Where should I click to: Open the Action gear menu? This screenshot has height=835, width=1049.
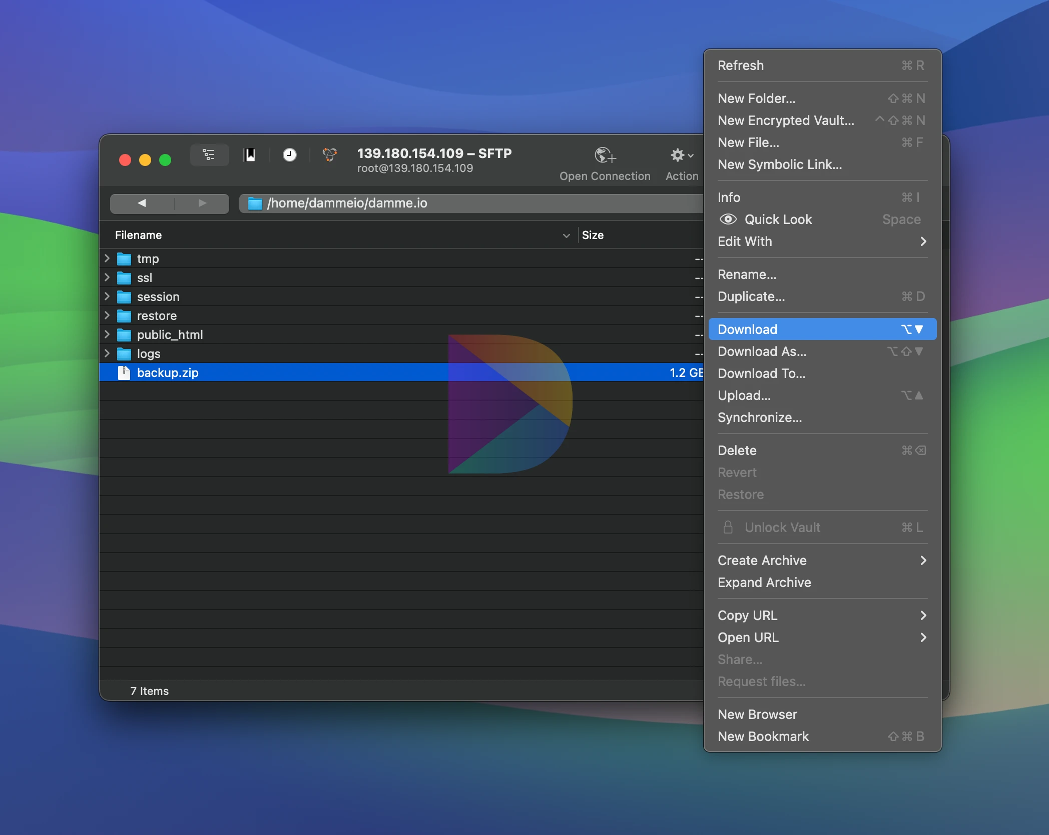tap(682, 155)
